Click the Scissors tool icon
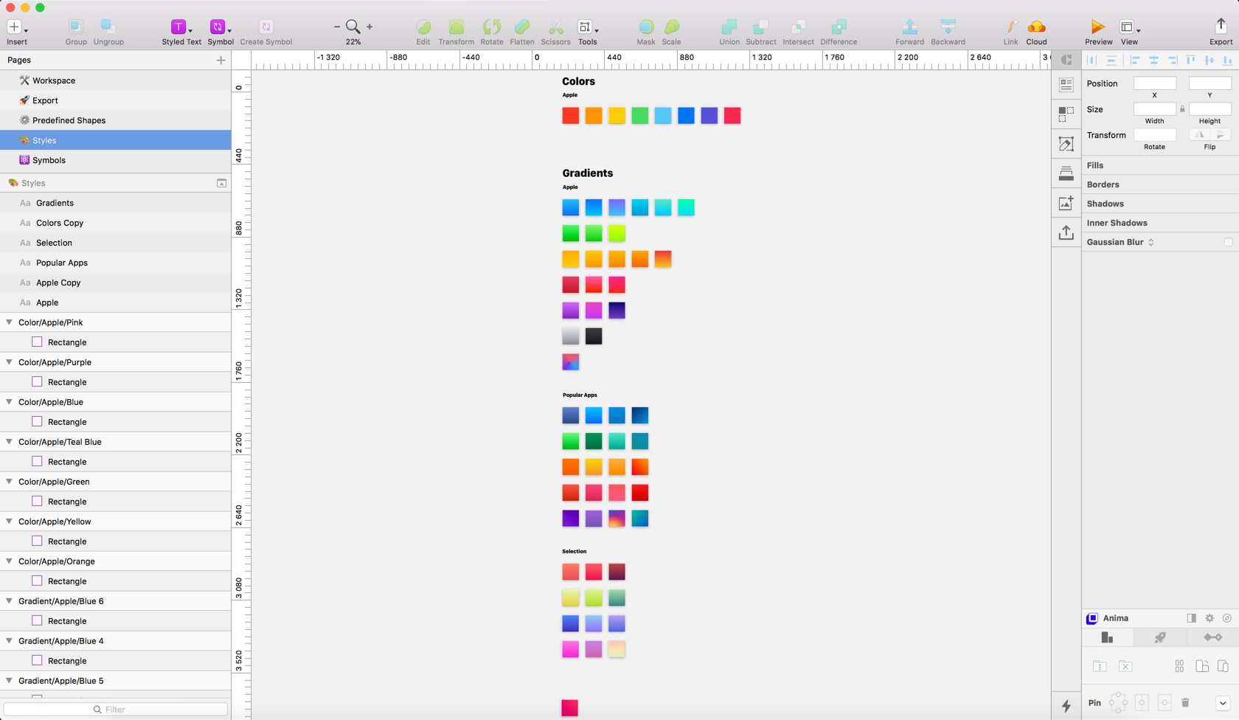The image size is (1239, 720). tap(555, 28)
